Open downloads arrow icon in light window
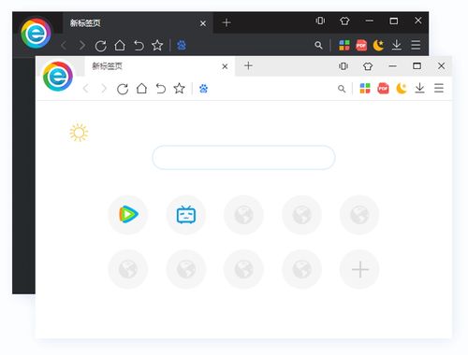This screenshot has height=355, width=468. click(419, 88)
